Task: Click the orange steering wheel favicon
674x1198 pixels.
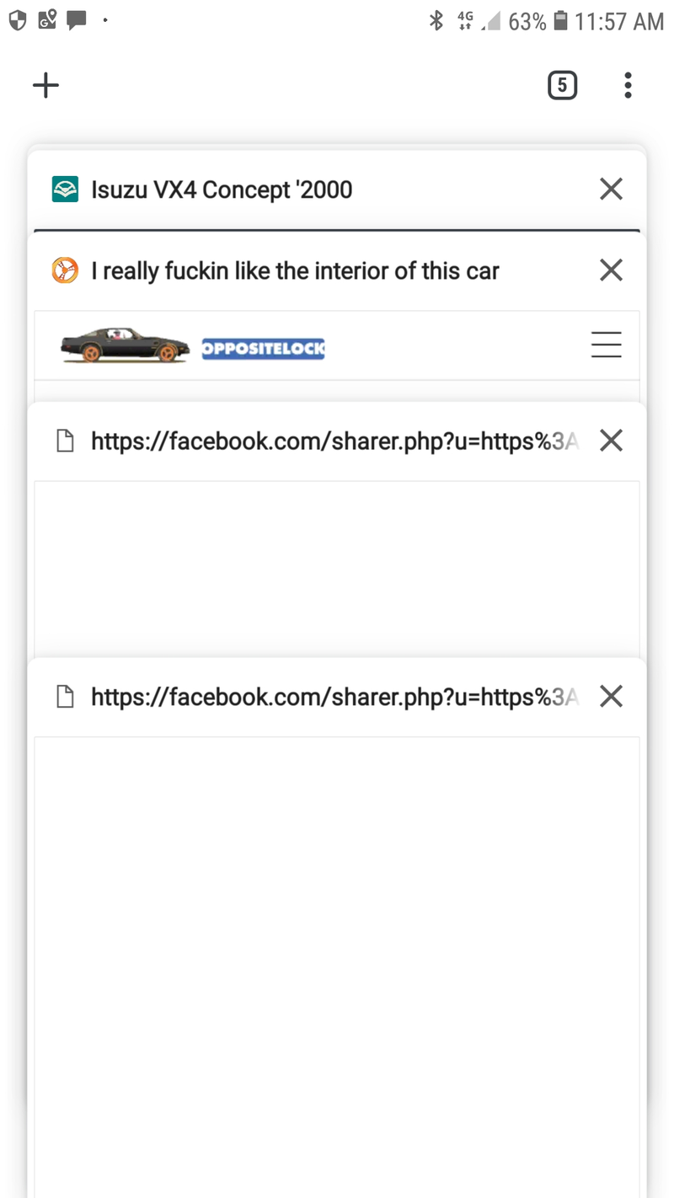Action: click(x=65, y=270)
